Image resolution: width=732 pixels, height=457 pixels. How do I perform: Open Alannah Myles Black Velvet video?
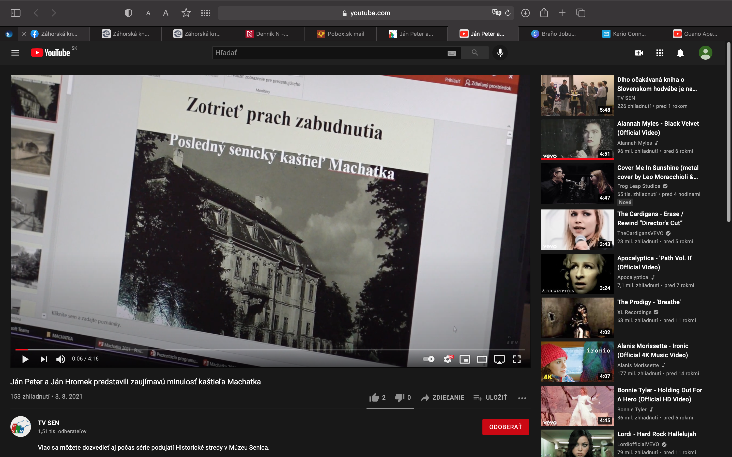point(658,128)
